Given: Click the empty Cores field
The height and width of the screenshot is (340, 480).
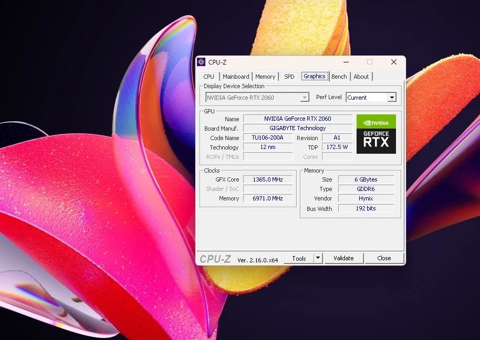Looking at the screenshot, I should point(337,156).
